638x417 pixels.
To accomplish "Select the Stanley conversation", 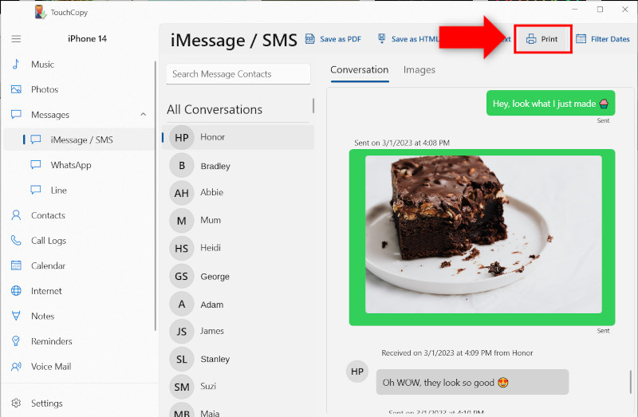I will (238, 359).
